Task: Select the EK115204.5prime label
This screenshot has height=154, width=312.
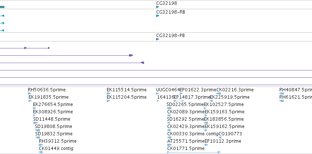Action: coord(126,97)
